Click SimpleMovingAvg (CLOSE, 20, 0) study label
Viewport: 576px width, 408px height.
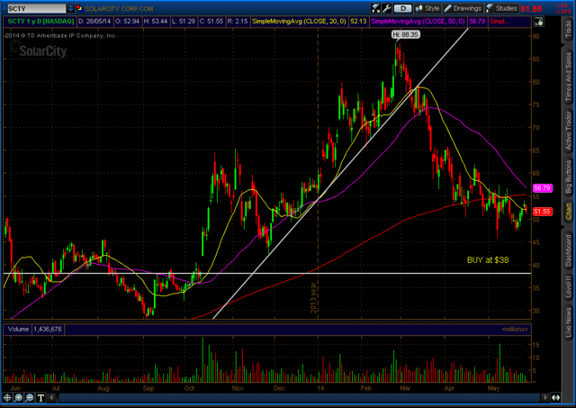299,22
